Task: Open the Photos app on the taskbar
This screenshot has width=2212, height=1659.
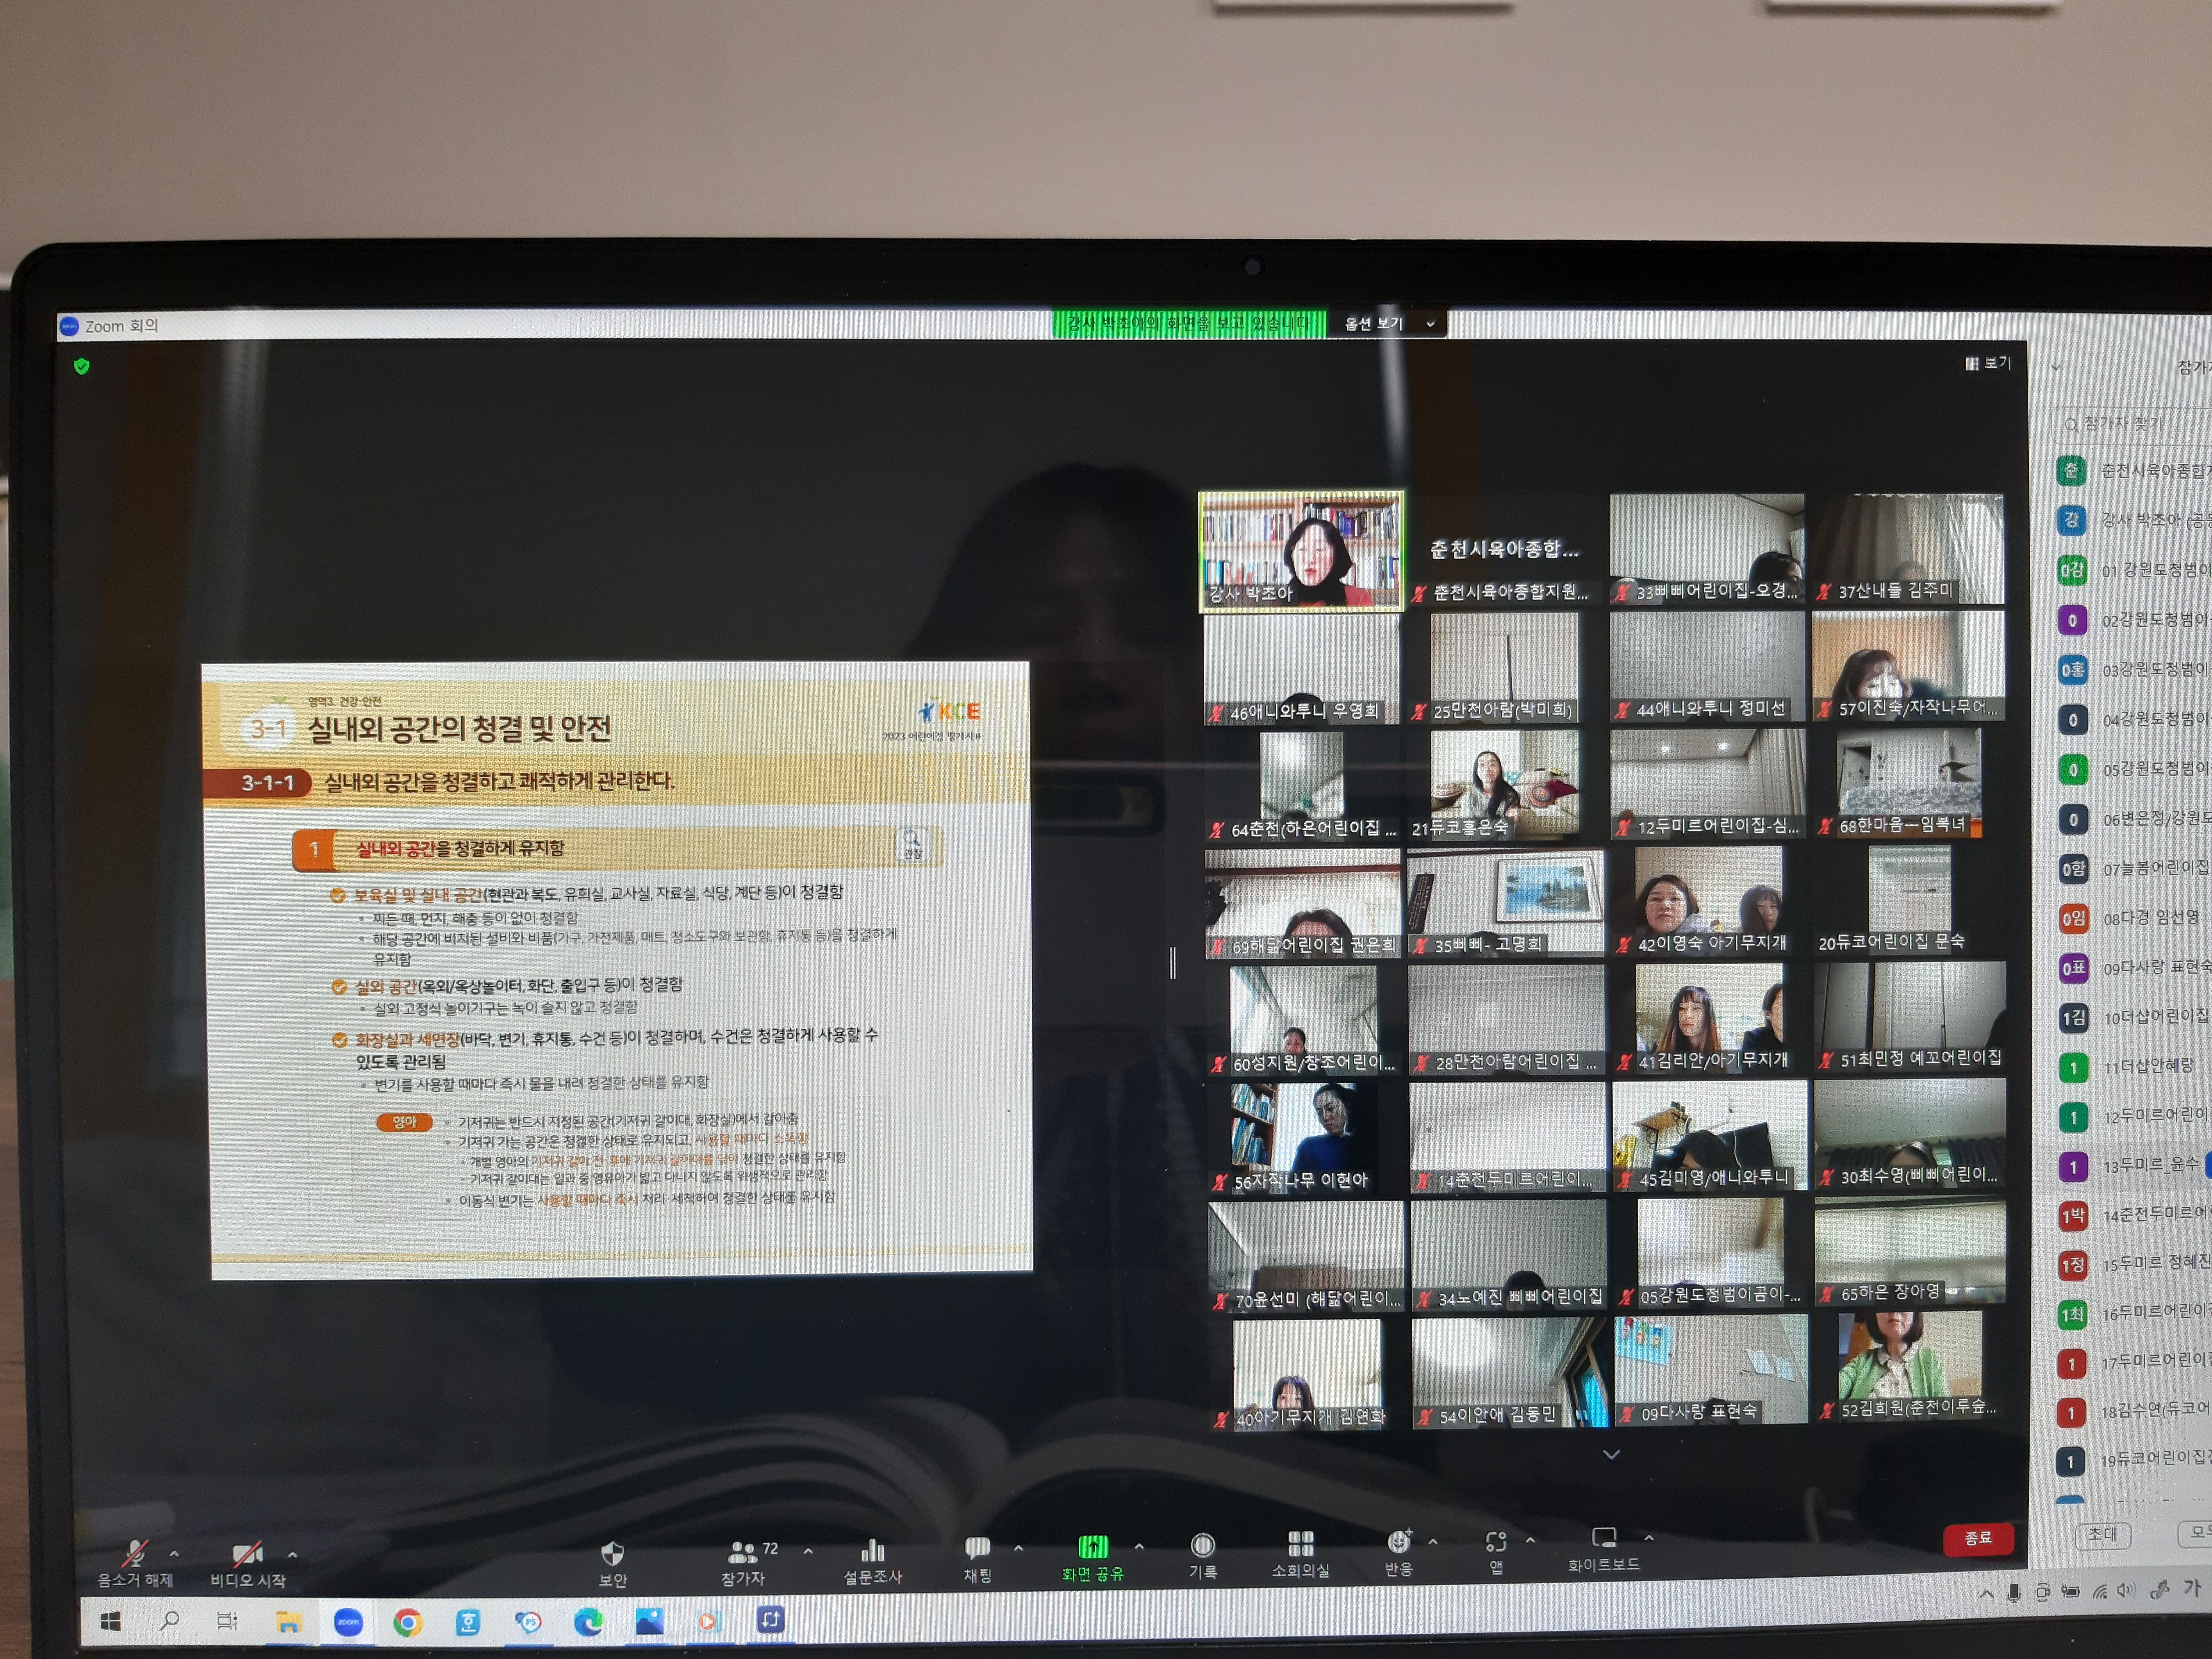Action: [x=649, y=1621]
